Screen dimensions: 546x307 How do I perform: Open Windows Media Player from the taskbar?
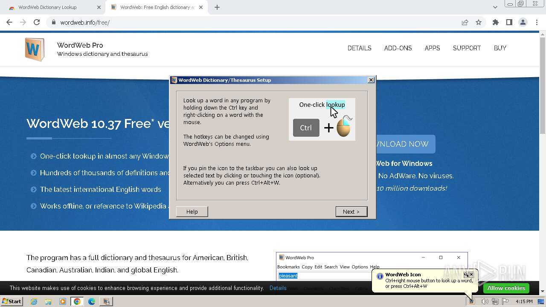(63, 301)
